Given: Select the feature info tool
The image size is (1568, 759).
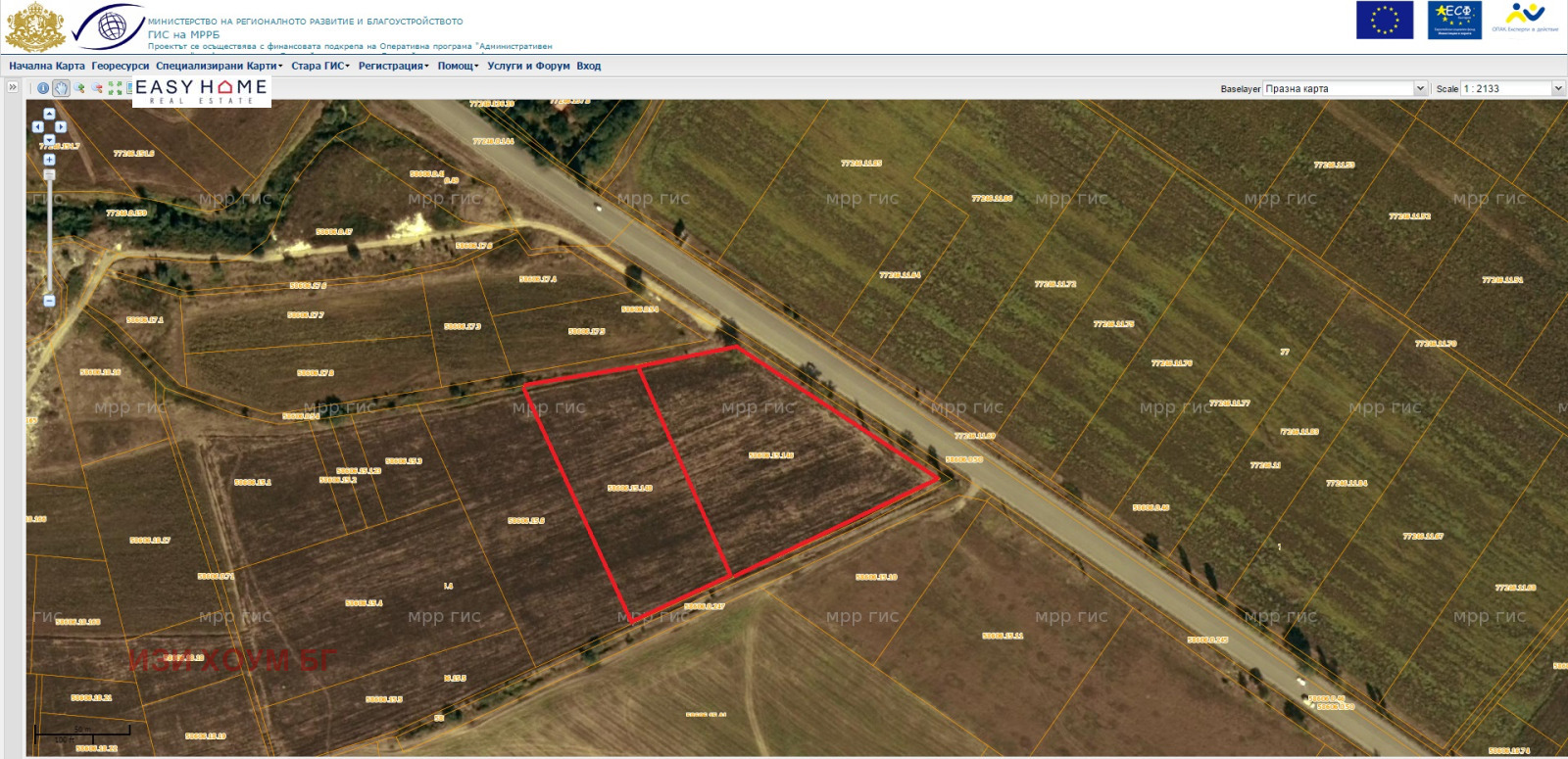Looking at the screenshot, I should click(x=43, y=88).
